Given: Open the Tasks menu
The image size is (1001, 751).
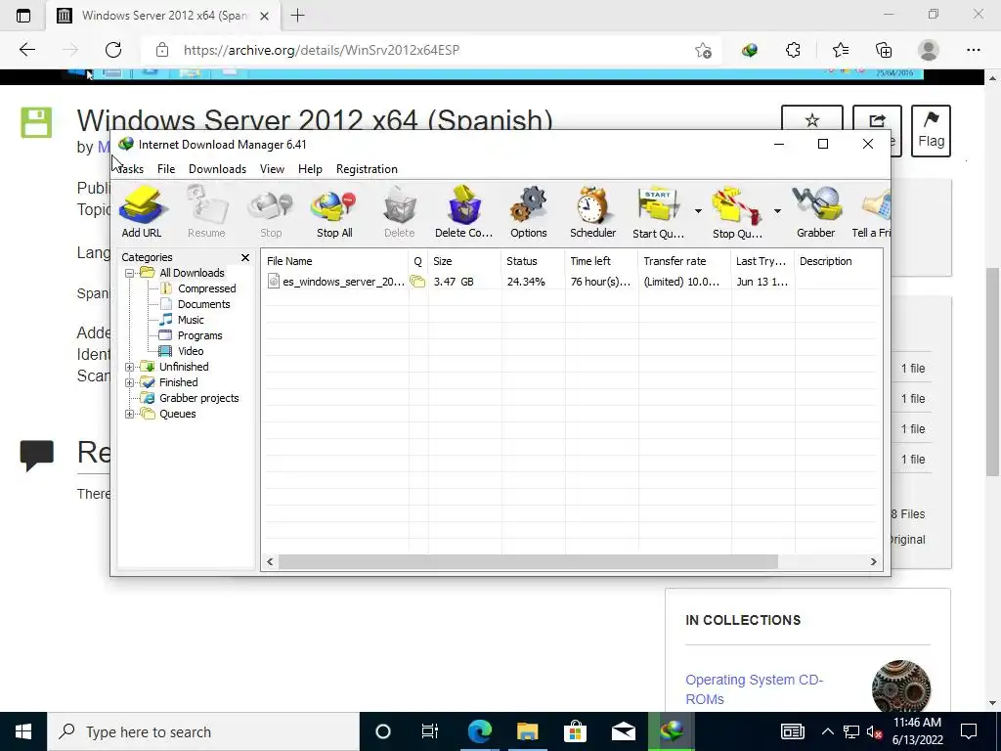Looking at the screenshot, I should tap(130, 169).
